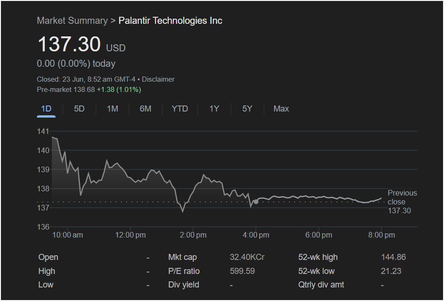Open the 1M chart tab
This screenshot has height=301, width=444.
tap(113, 109)
